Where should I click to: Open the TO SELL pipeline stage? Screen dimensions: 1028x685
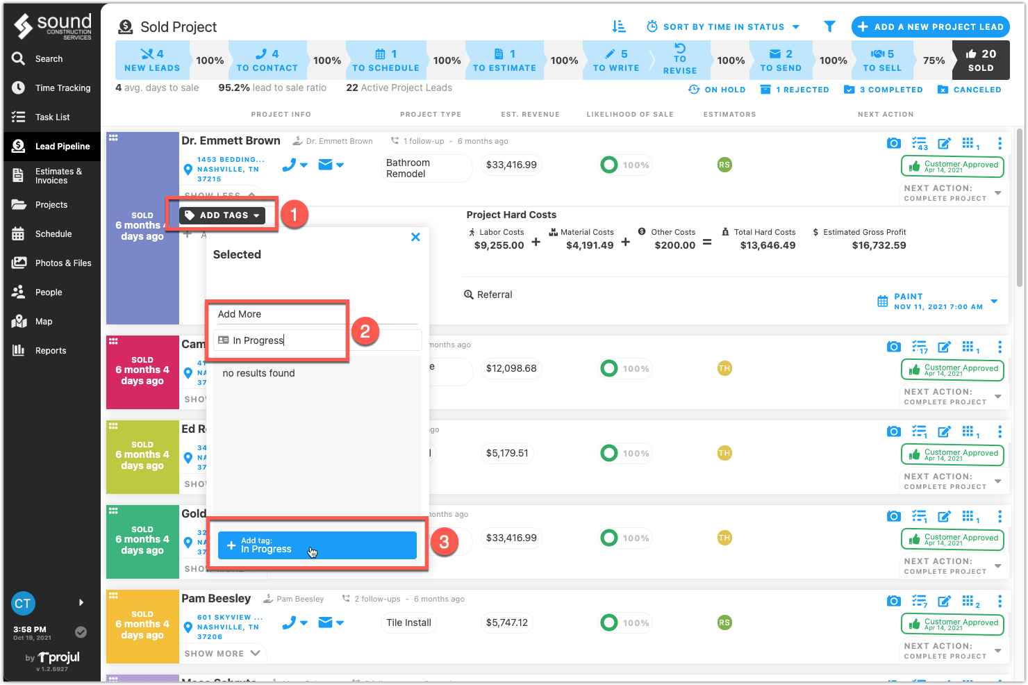click(x=882, y=60)
